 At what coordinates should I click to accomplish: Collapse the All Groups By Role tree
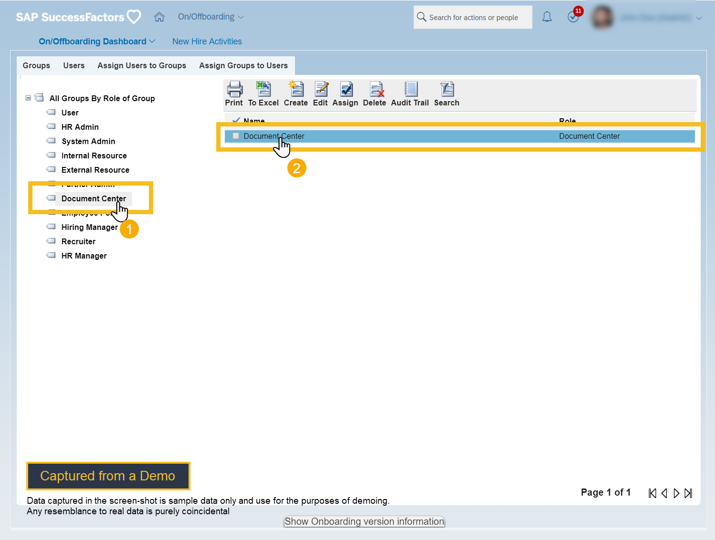28,98
